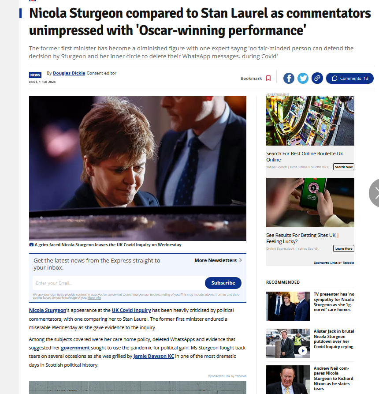This screenshot has height=394, width=379.
Task: Share article via Facebook icon
Action: (x=289, y=79)
